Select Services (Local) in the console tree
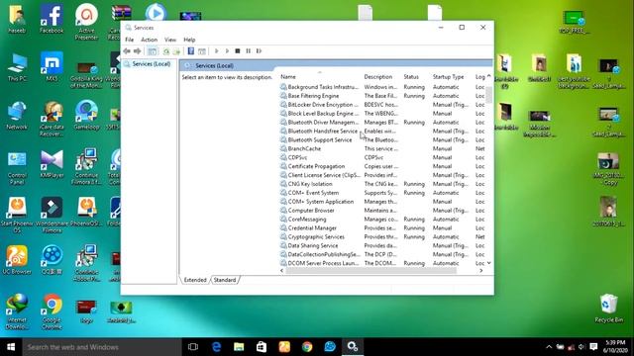634x356 pixels. pyautogui.click(x=151, y=64)
